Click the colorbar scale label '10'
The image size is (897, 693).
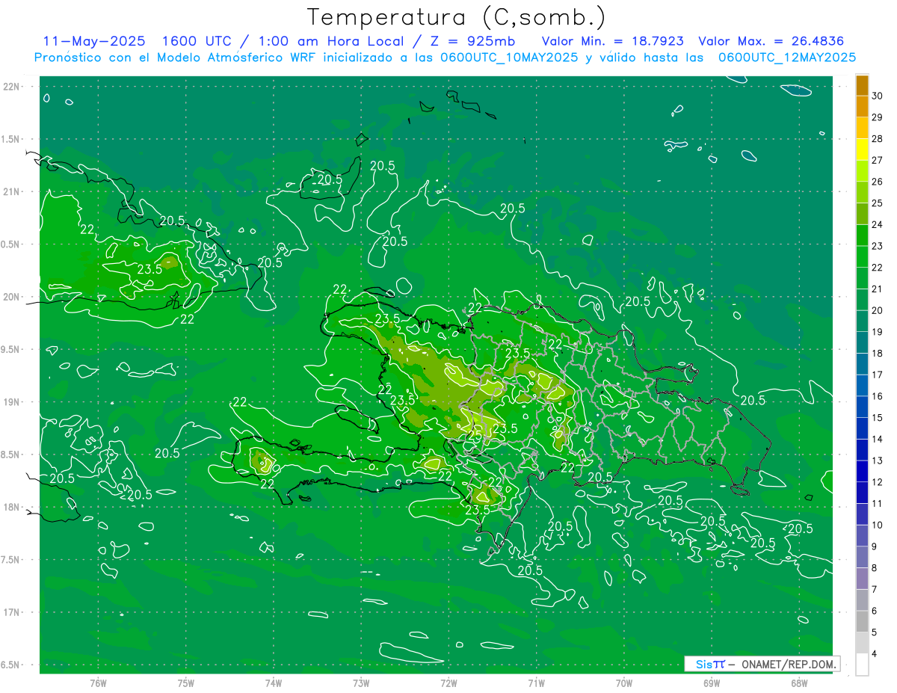click(x=878, y=525)
